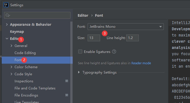
Task: Click the Line height input field
Action: (x=133, y=38)
